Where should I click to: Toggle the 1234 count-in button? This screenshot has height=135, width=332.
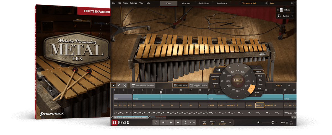point(193,122)
